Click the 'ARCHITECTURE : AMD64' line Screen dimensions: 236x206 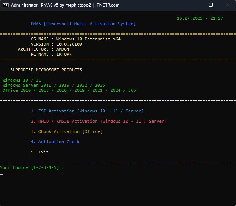click(44, 49)
